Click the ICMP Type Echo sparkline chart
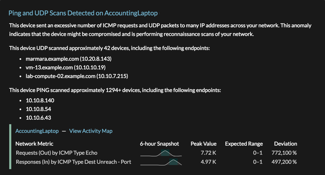This screenshot has height=175, width=325. point(161,153)
